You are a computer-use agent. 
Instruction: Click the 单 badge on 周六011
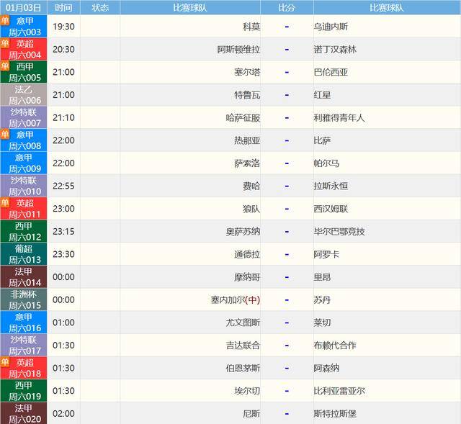point(5,202)
